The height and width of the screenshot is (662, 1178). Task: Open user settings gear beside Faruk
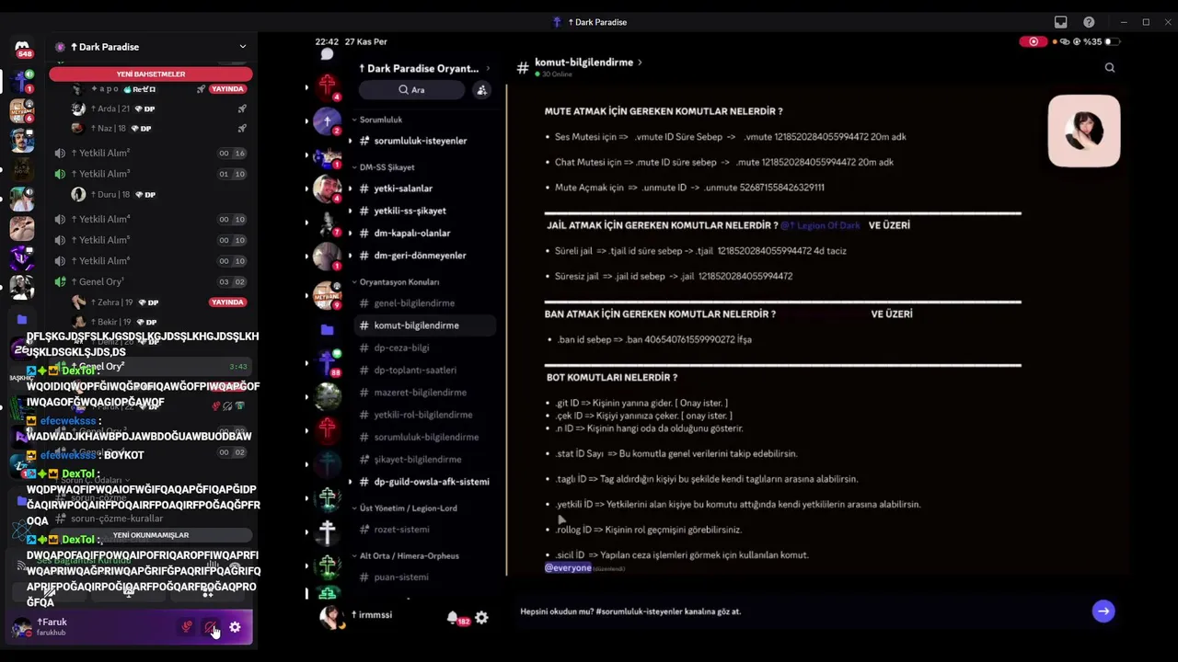coord(235,627)
